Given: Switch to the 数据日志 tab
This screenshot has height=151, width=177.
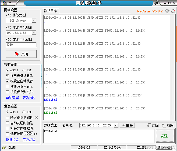Looking at the screenshot, I should (50, 11).
